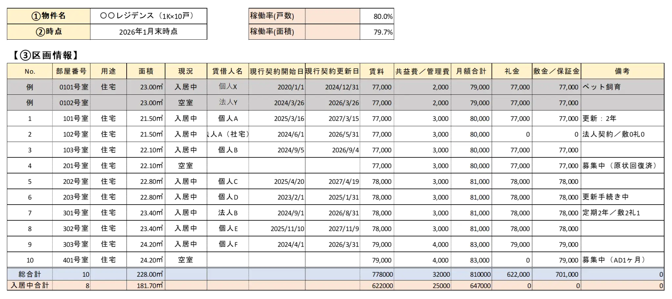Click the ペット飼育 remarks cell
The height and width of the screenshot is (299, 672).
[x=622, y=87]
